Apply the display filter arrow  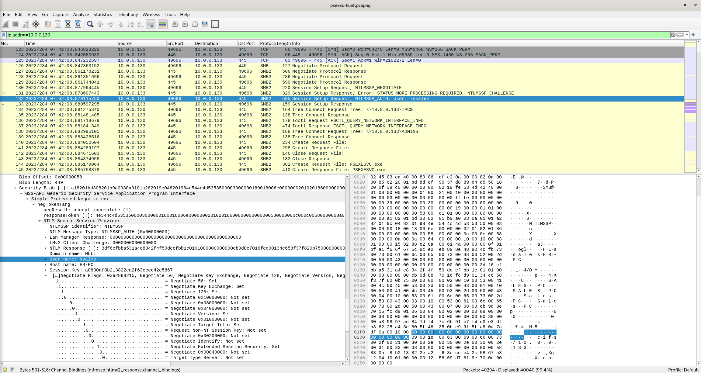click(680, 35)
